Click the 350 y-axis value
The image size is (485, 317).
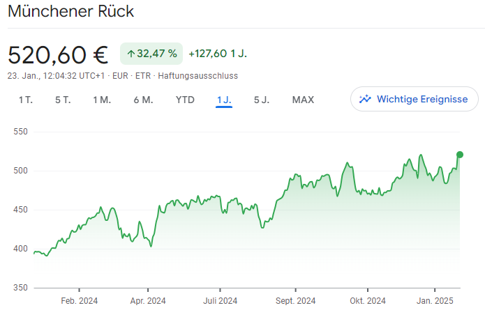(x=20, y=288)
